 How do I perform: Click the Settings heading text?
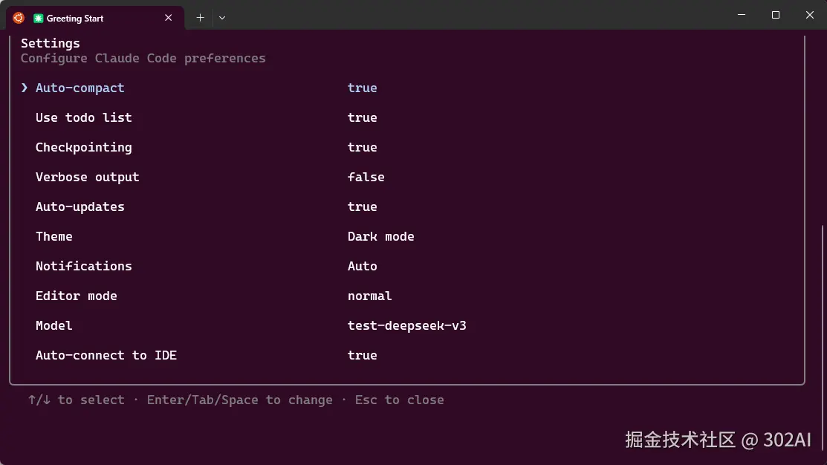point(51,43)
